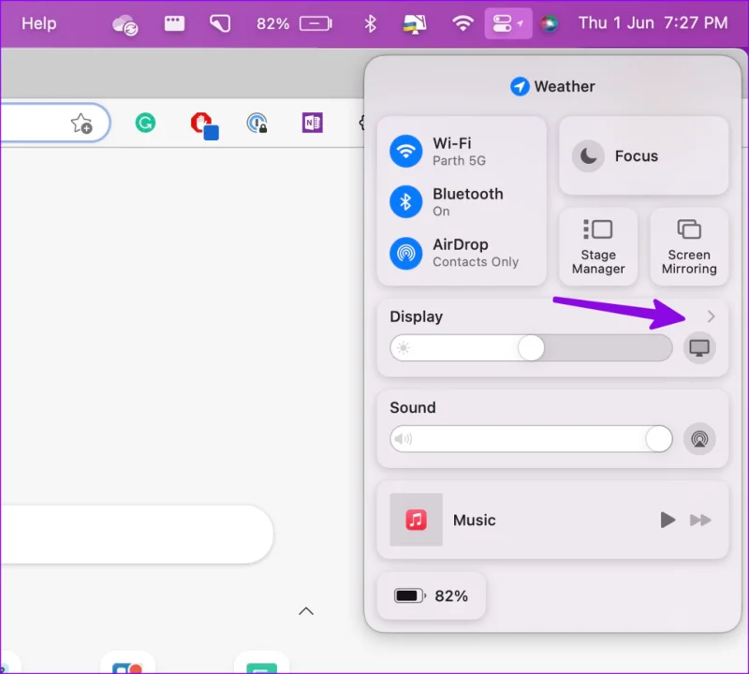
Task: Toggle the AirDrop blue icon
Action: (405, 253)
